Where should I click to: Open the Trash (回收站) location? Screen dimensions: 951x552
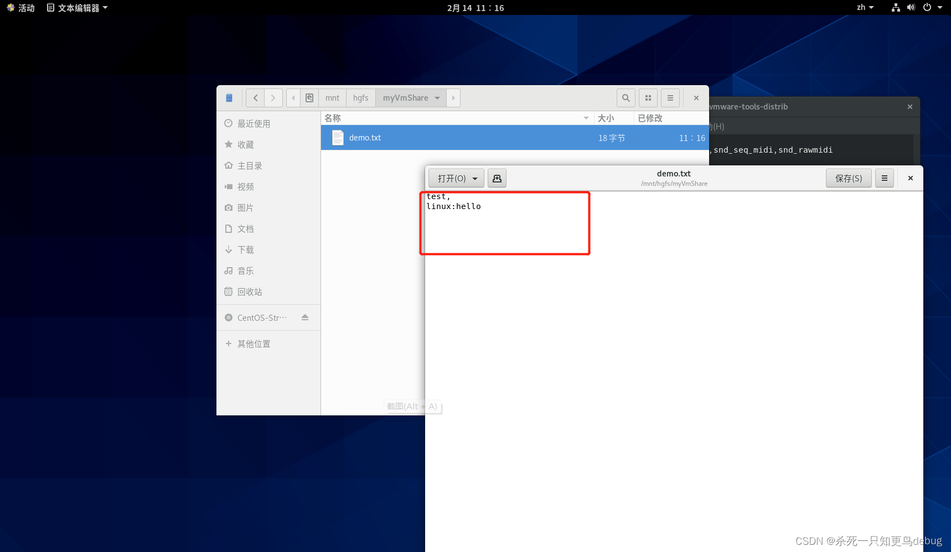click(x=268, y=292)
